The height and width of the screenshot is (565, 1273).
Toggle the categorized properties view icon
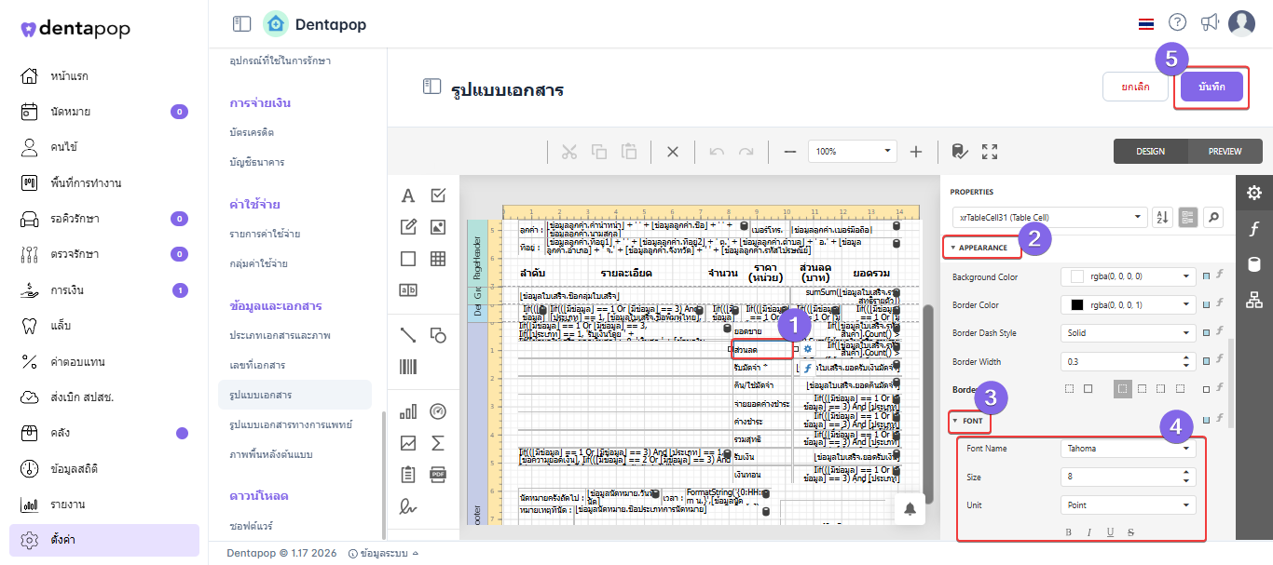1187,217
